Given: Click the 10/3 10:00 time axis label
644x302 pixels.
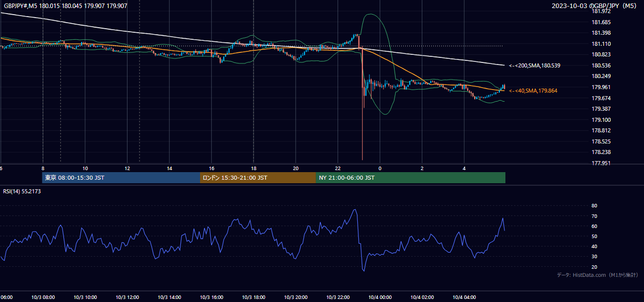Looking at the screenshot, I should [85, 297].
